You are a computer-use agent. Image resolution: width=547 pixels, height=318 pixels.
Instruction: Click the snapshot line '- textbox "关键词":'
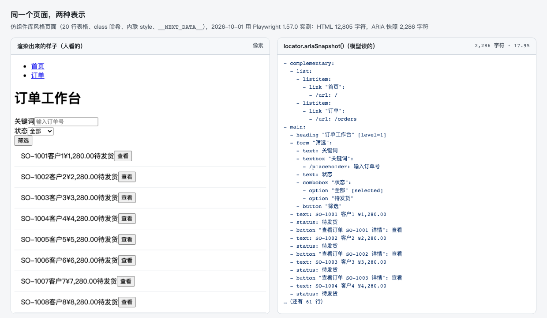[x=325, y=159]
